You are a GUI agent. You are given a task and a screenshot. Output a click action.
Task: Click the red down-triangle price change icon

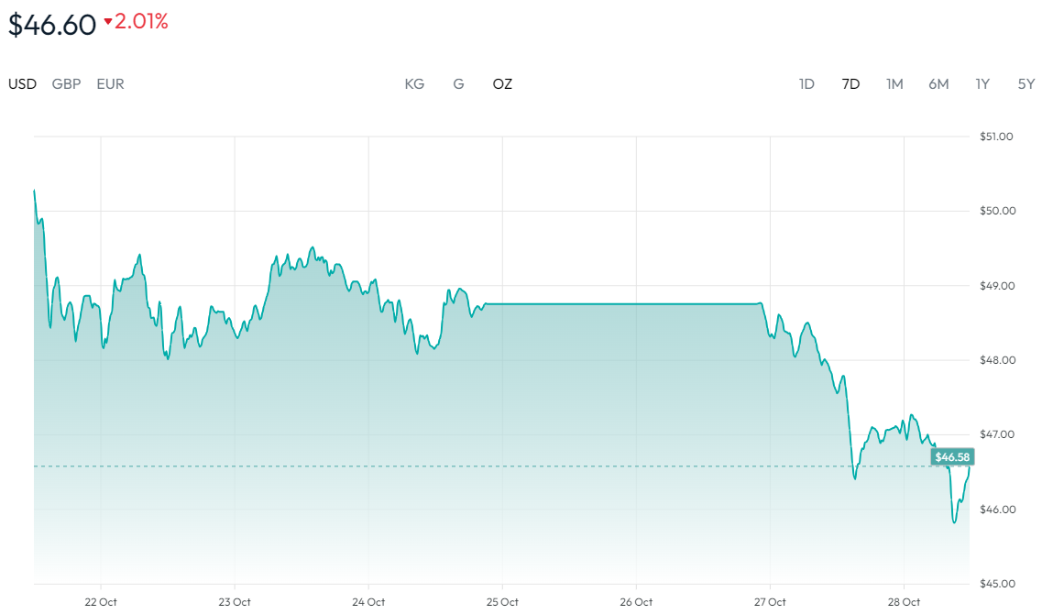[x=108, y=23]
